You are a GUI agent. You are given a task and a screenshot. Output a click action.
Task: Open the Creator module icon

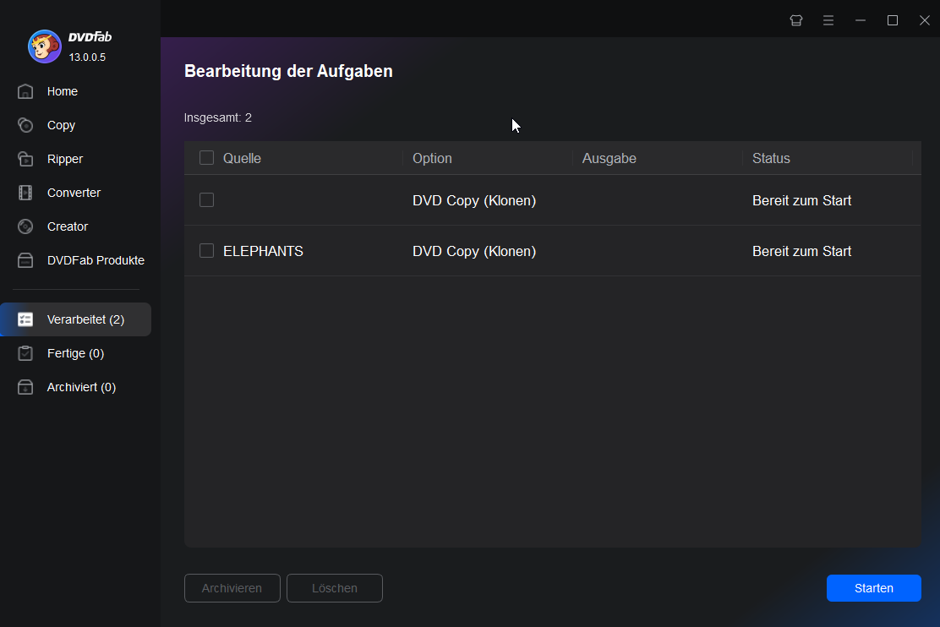(x=25, y=226)
